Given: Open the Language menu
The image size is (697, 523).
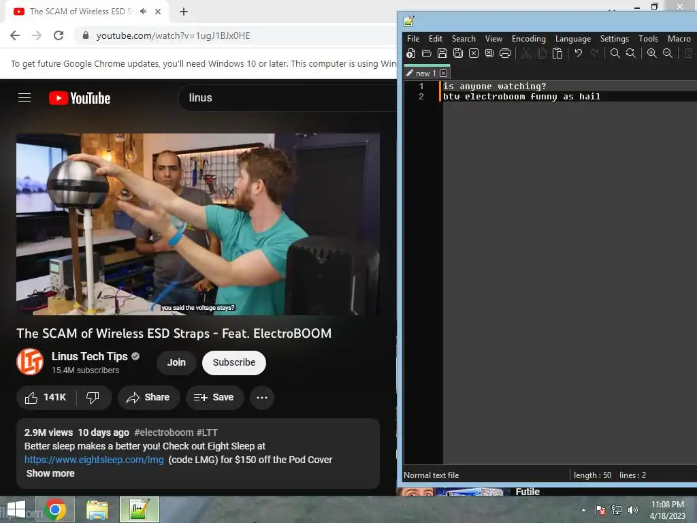Looking at the screenshot, I should [573, 39].
